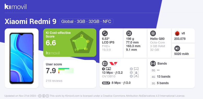Open the Kimovil.com license attribution text
Screen dimensions: 203x99
(117, 96)
